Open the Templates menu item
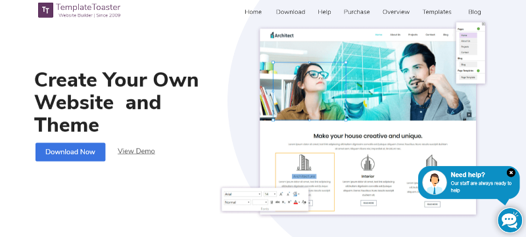The image size is (526, 237). point(437,12)
